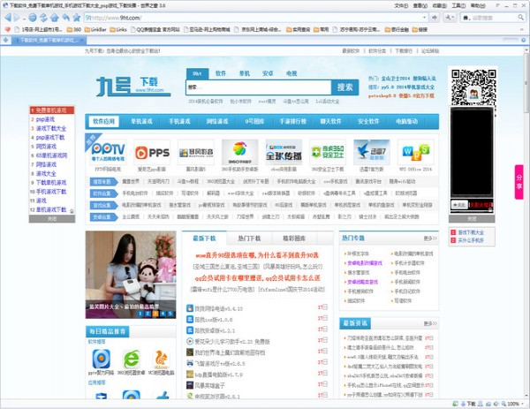Click the red wow直升90级 headline link
Viewport: 530px width, 409px height.
257,255
